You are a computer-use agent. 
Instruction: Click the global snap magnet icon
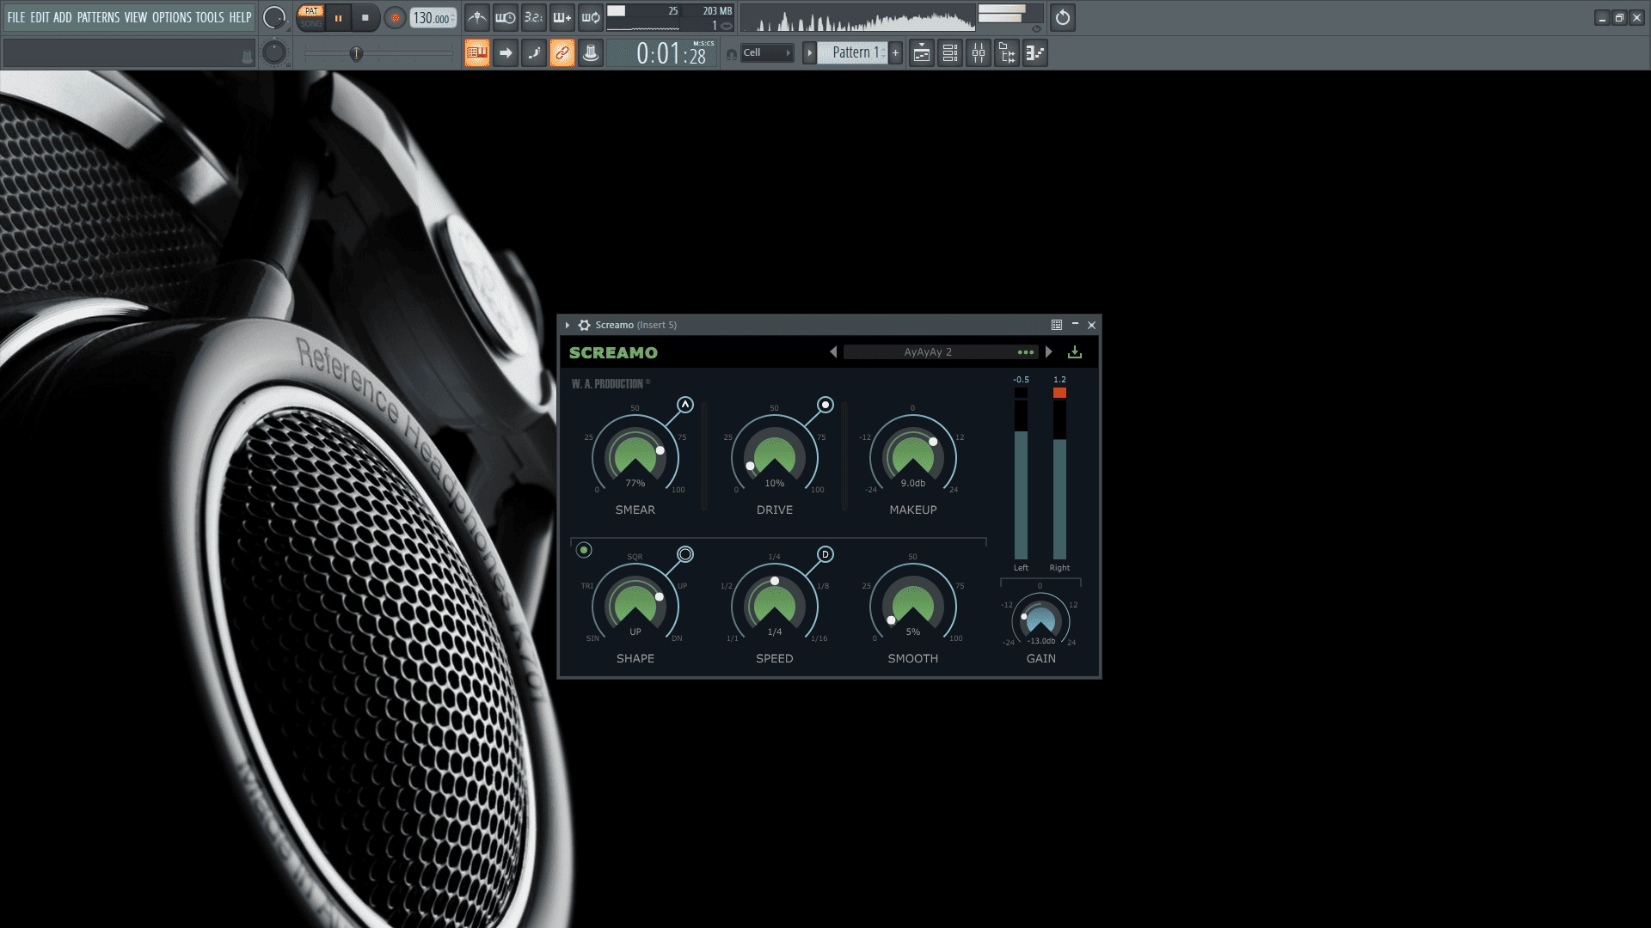[x=732, y=54]
